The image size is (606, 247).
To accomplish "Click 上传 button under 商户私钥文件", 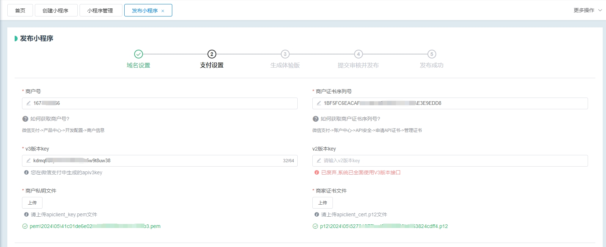I will point(32,203).
